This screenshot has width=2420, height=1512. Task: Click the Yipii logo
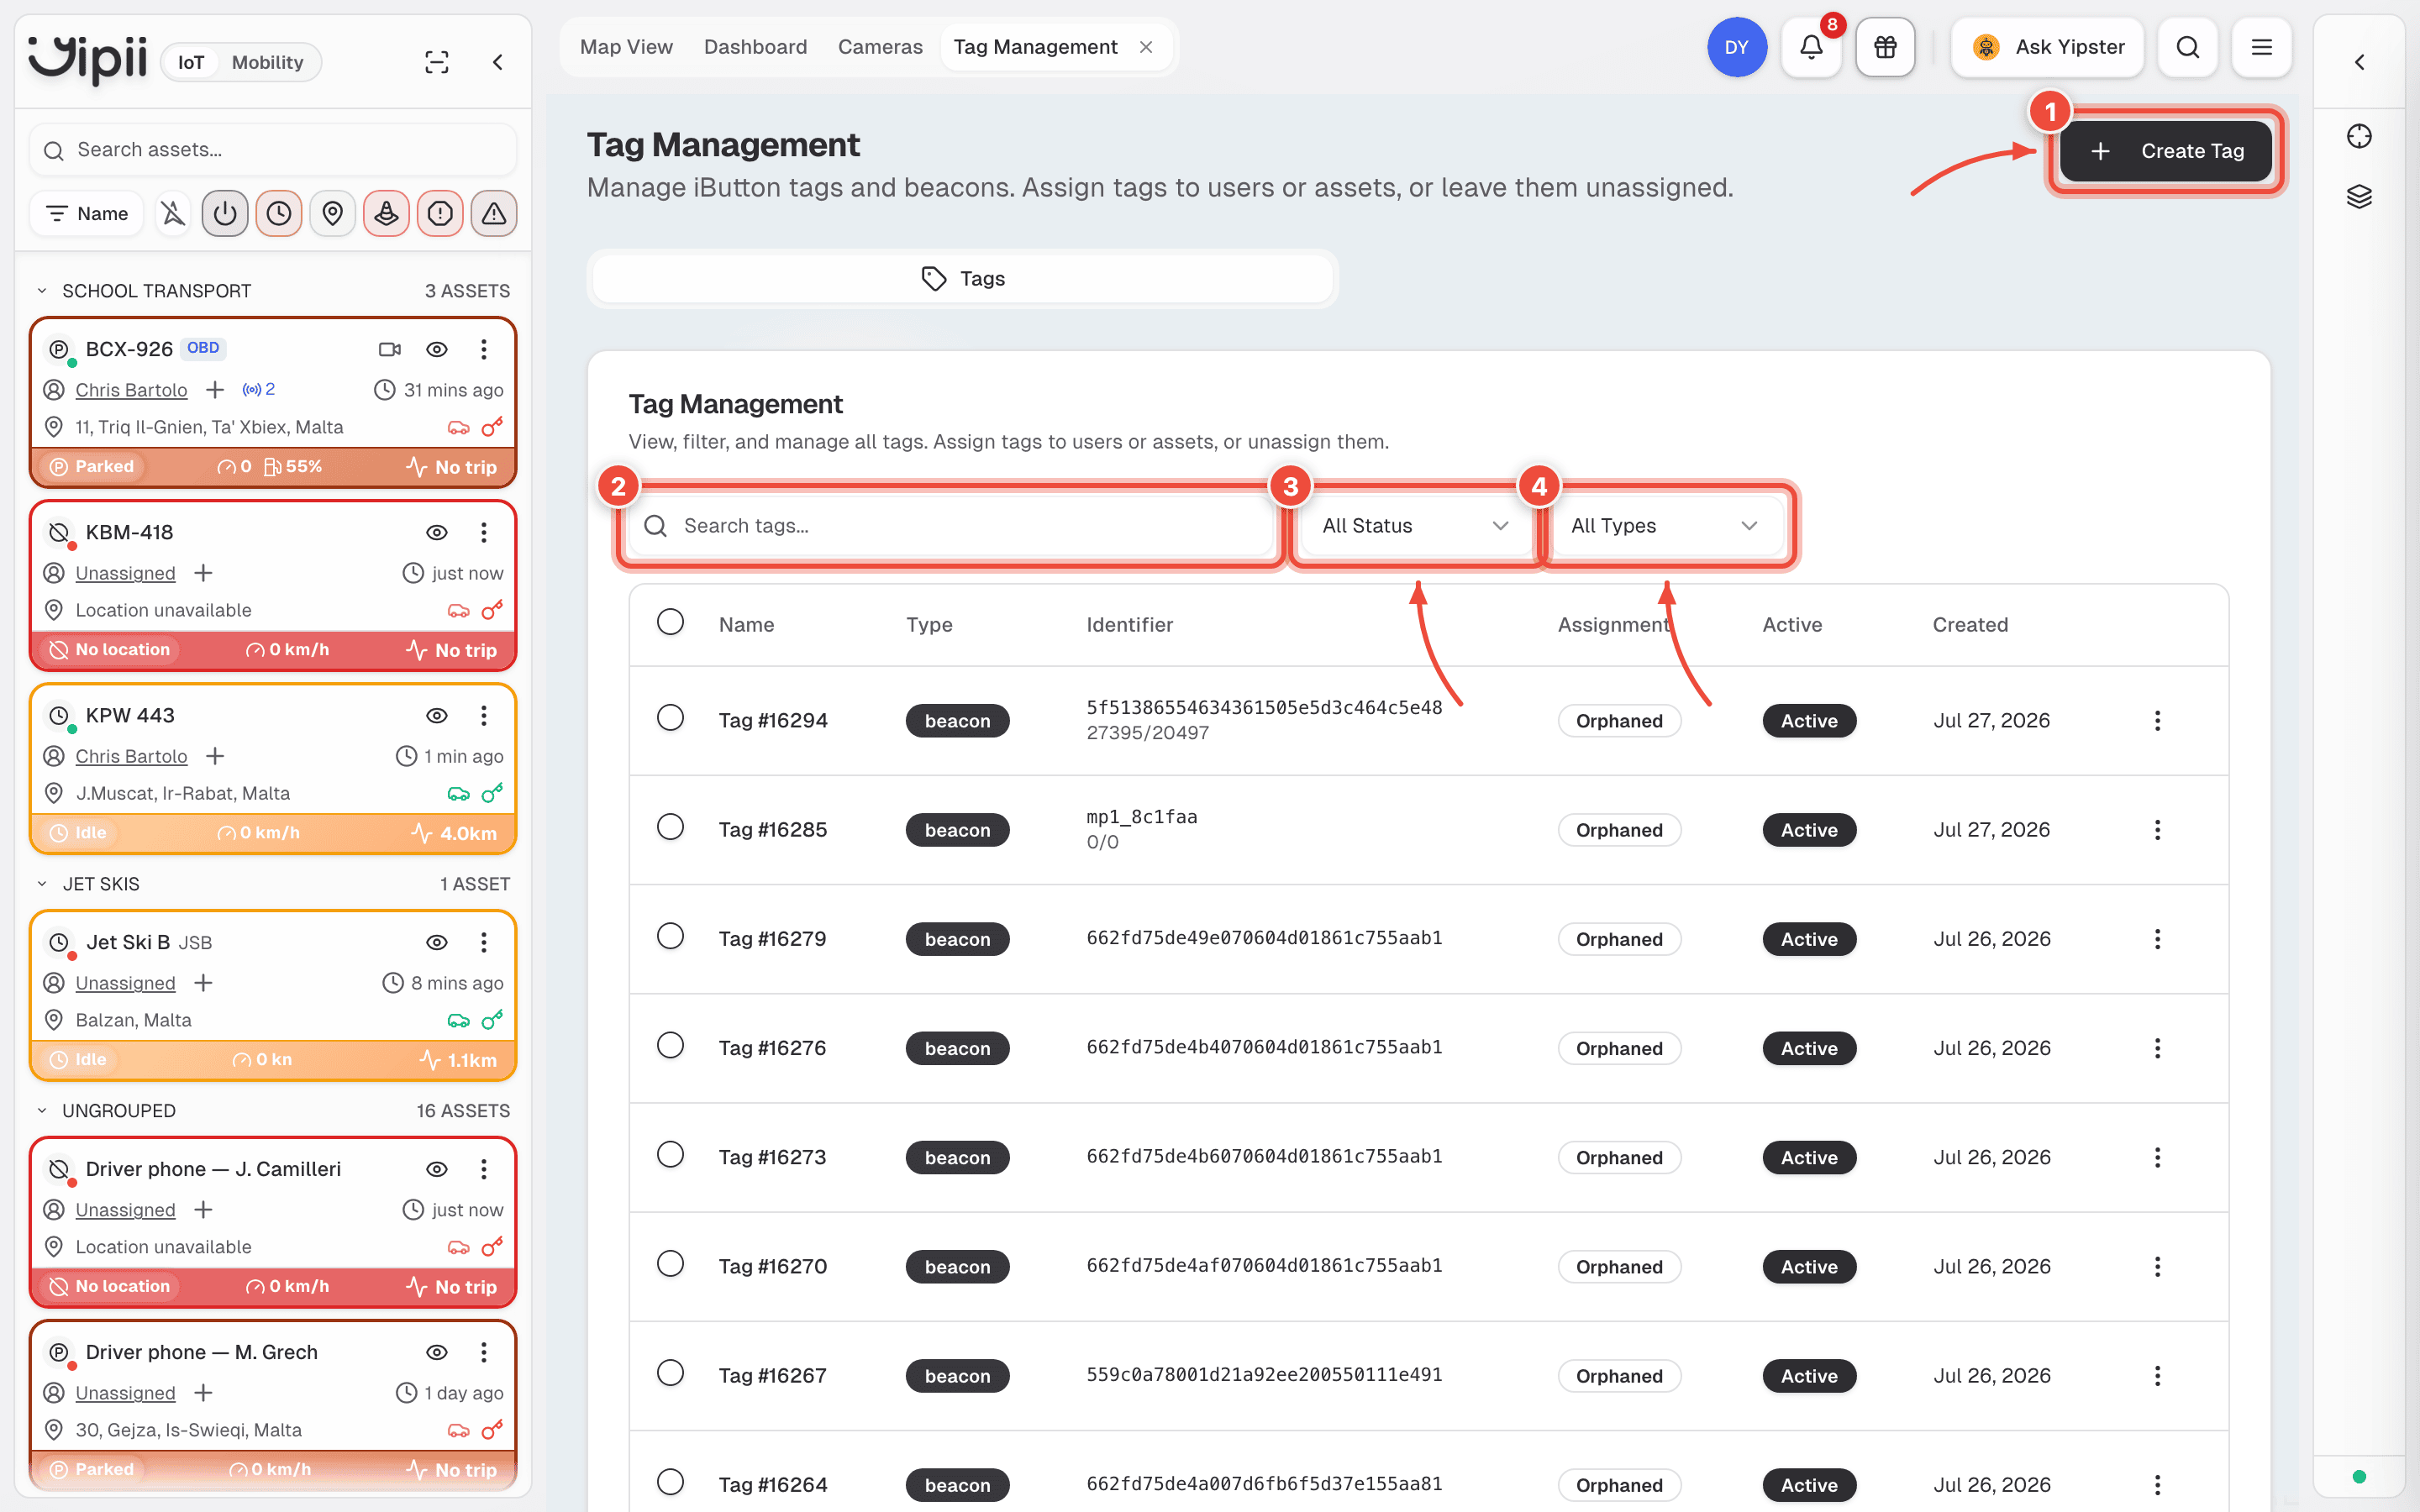88,60
